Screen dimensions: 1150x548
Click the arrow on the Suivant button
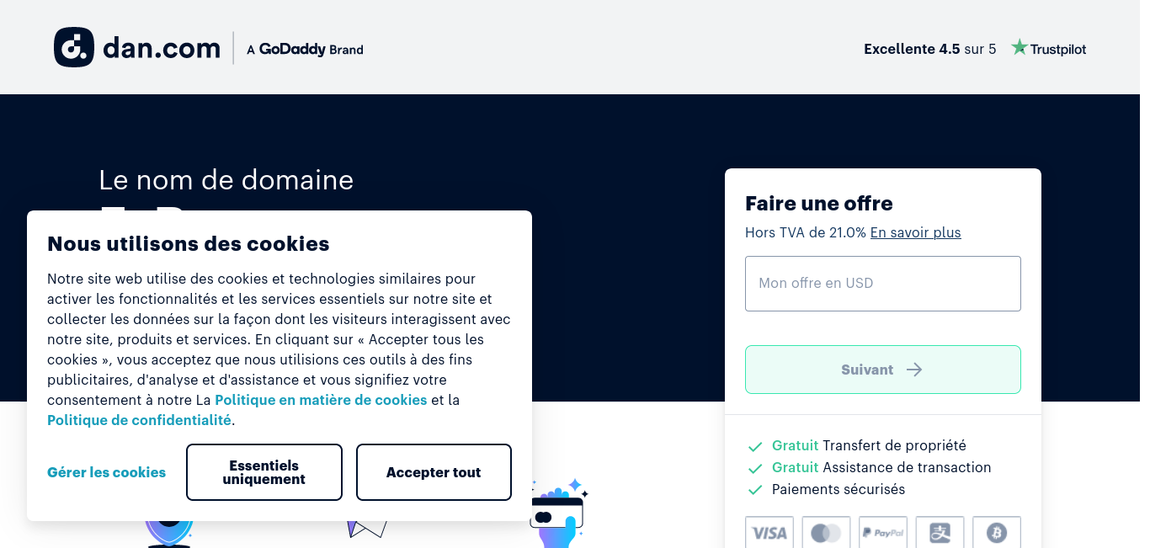(x=914, y=370)
